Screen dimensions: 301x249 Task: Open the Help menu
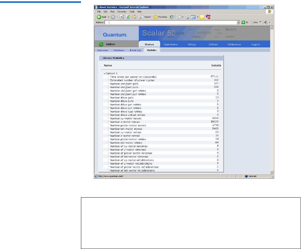[x=139, y=12]
